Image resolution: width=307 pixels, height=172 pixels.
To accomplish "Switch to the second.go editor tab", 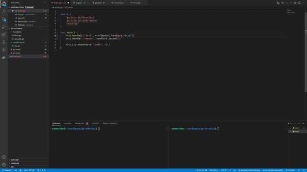I will pyautogui.click(x=119, y=3).
